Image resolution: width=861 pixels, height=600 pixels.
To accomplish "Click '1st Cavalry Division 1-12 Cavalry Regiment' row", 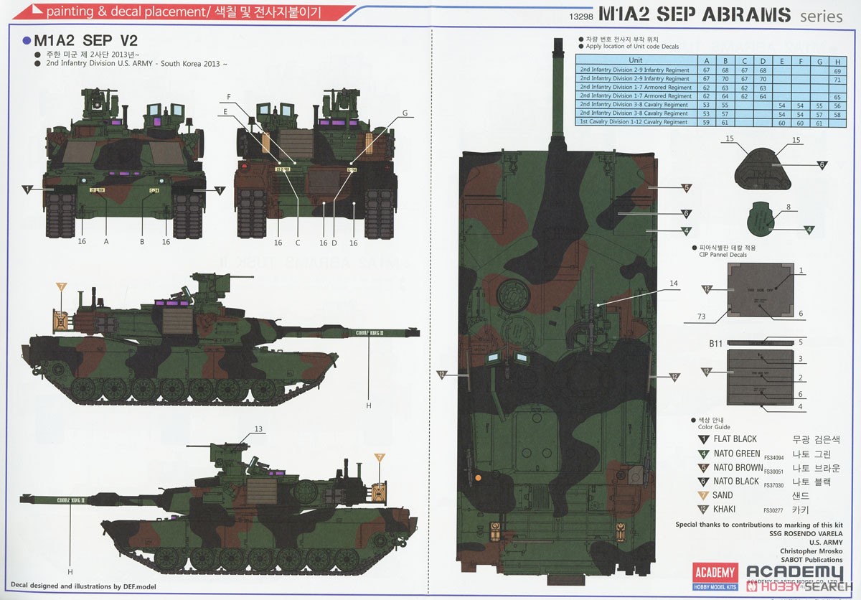I will click(x=636, y=122).
